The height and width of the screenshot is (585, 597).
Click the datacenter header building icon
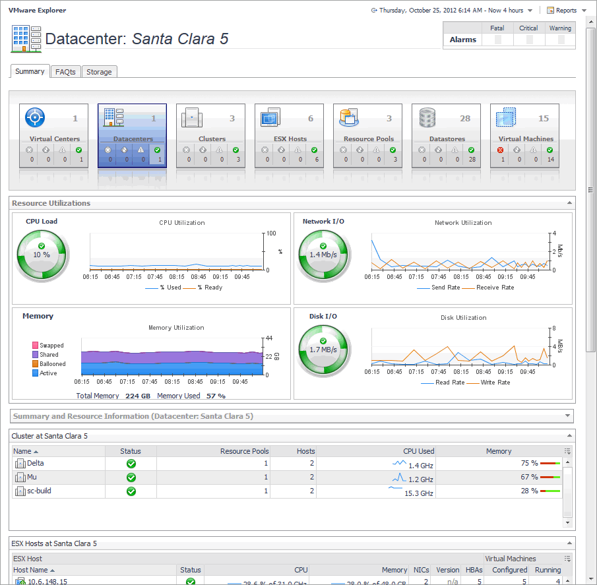pyautogui.click(x=26, y=39)
